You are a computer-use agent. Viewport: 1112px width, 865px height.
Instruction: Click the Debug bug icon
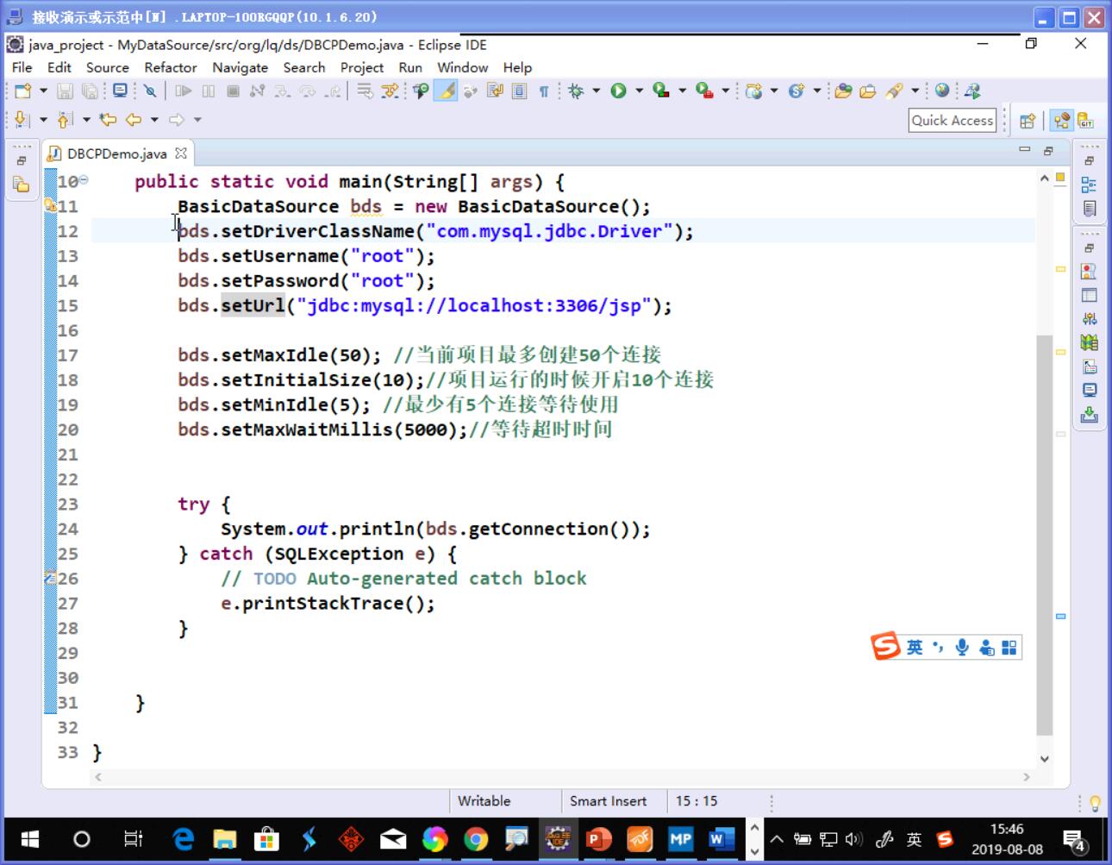coord(576,91)
